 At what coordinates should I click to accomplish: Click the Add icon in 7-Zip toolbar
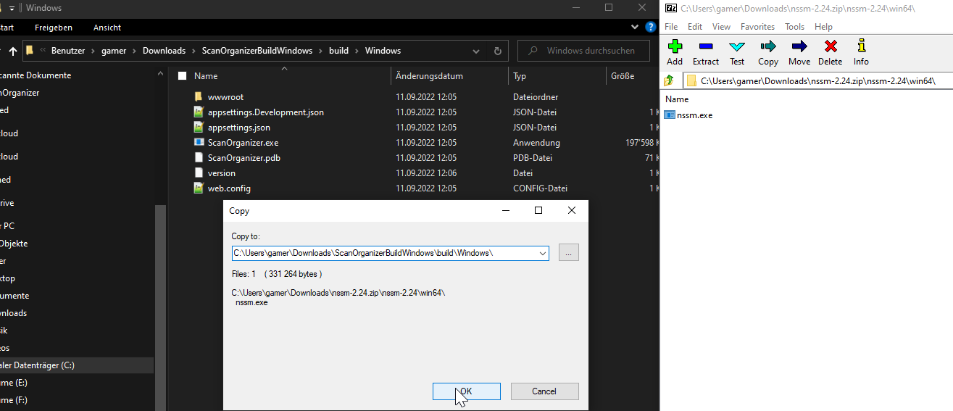coord(675,46)
